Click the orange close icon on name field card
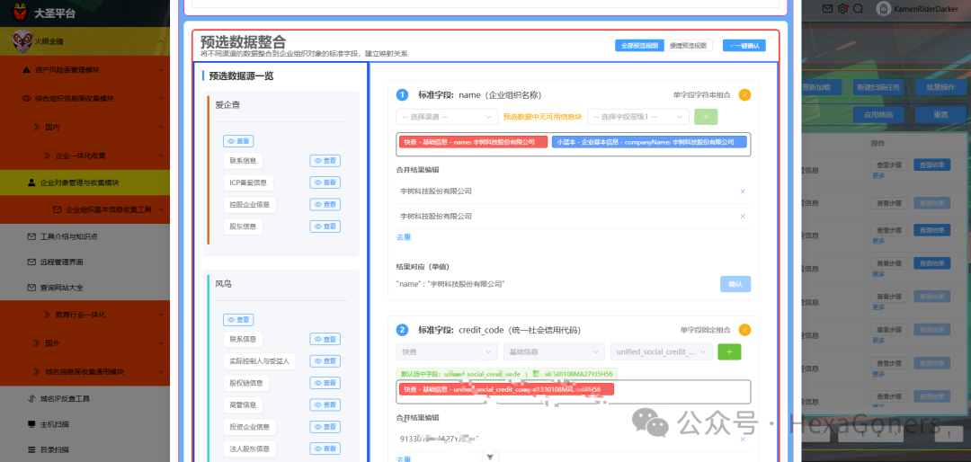 click(744, 94)
